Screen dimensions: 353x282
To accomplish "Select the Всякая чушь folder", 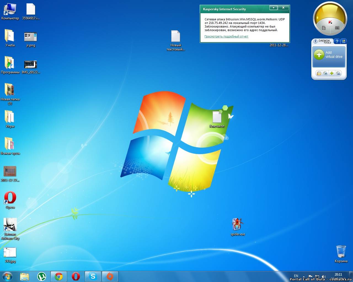I will pos(10,146).
